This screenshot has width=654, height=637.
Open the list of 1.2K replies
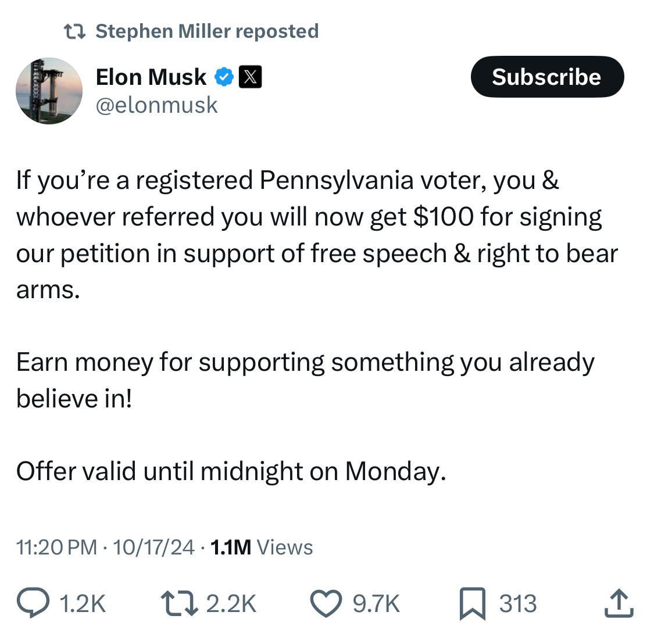pos(83,604)
